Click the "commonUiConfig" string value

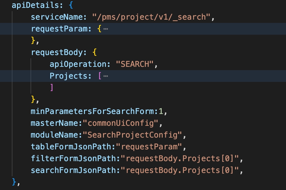pyautogui.click(x=120, y=123)
